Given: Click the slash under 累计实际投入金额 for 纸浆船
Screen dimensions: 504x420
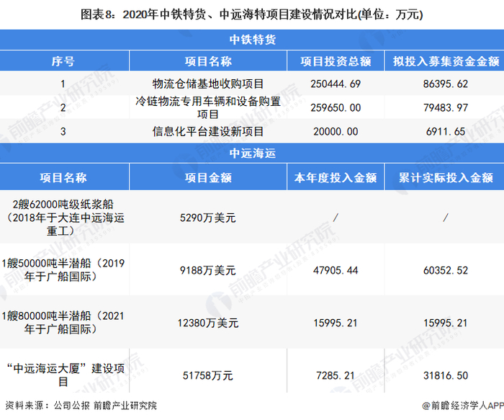Looking at the screenshot, I should (446, 218).
